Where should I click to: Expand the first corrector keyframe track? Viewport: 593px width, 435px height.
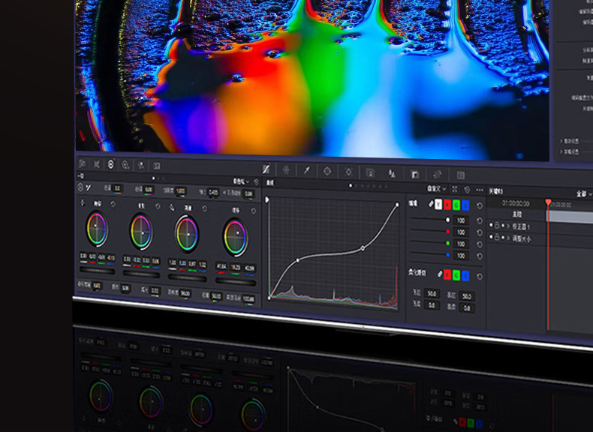(x=507, y=226)
